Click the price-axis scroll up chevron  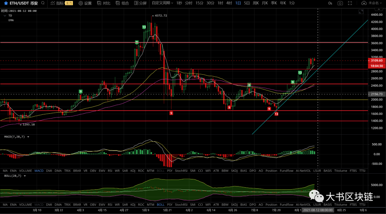[x=378, y=9]
